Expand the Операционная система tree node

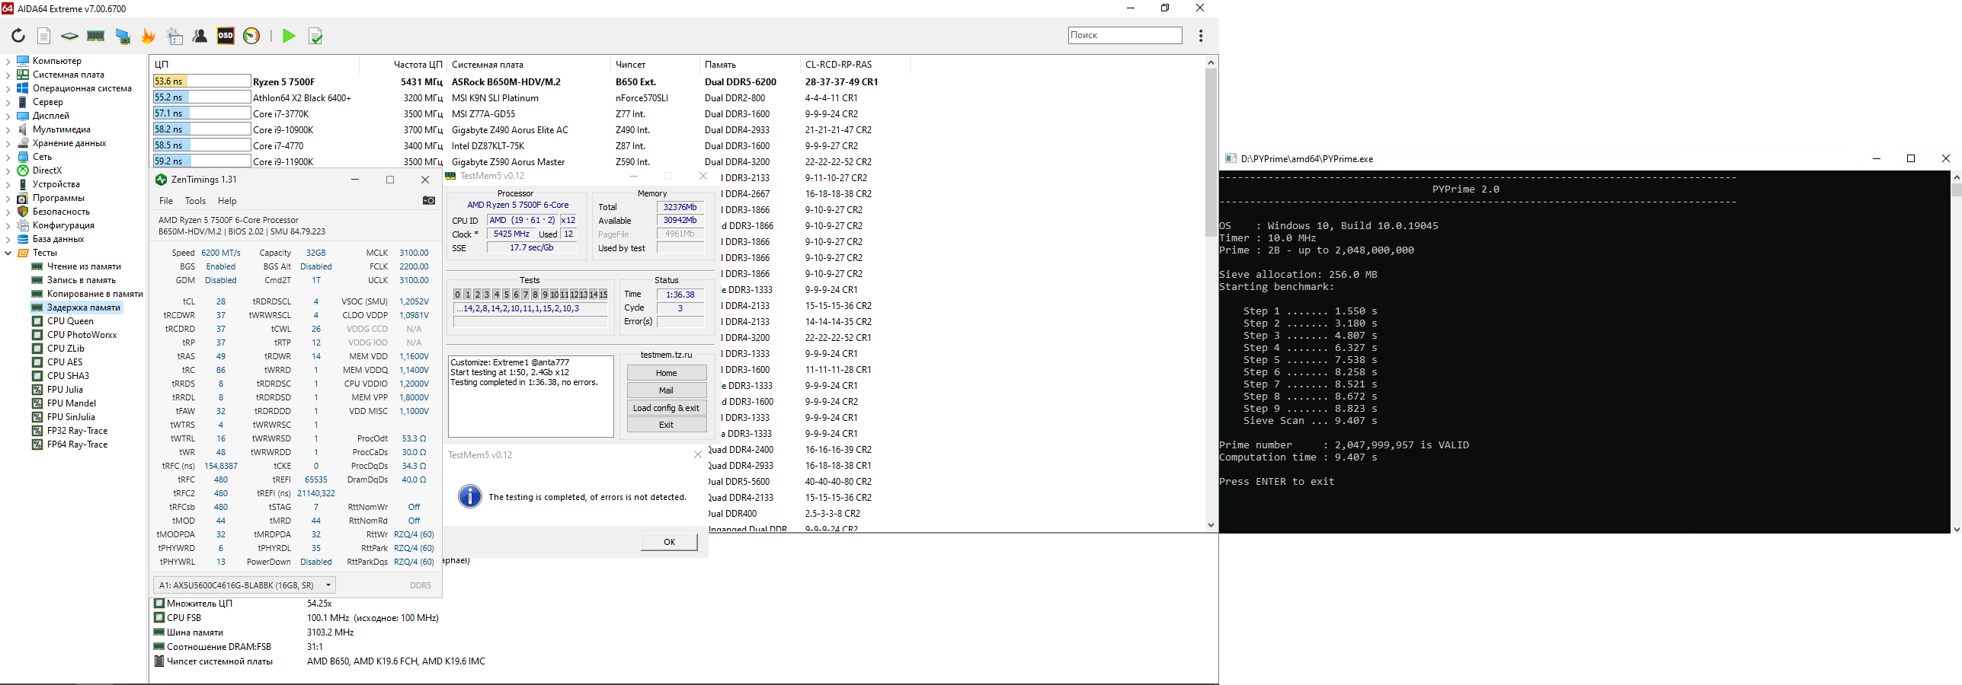coord(8,88)
